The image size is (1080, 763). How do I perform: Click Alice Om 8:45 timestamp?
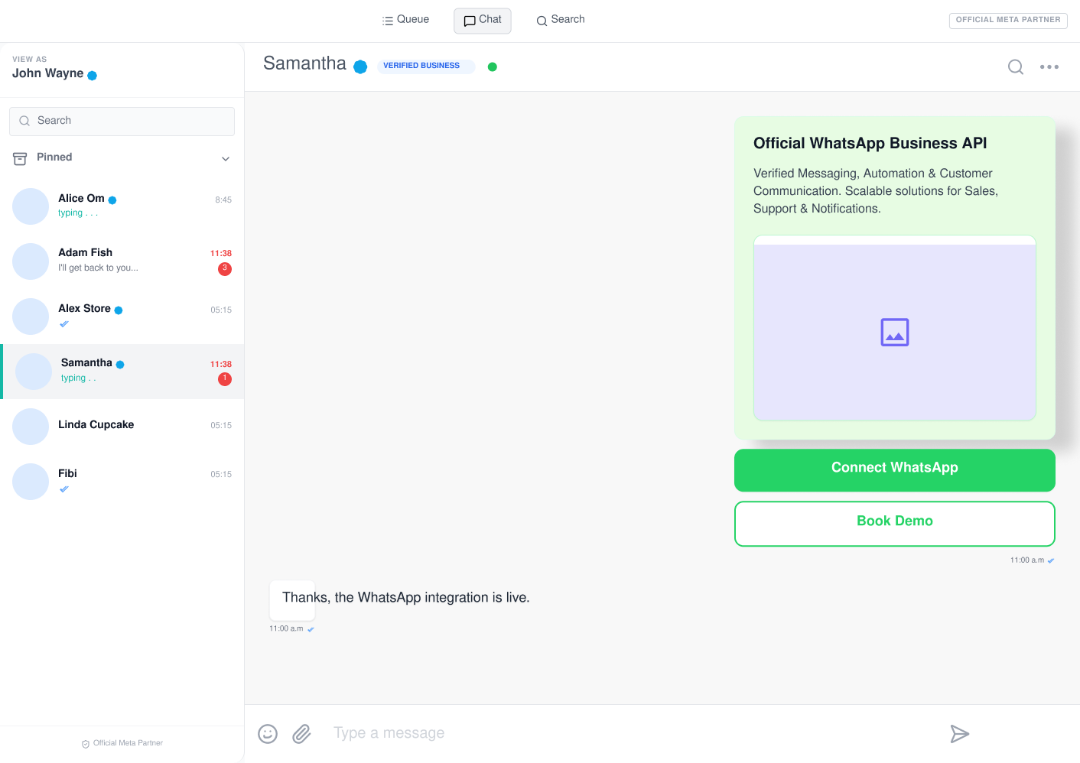point(223,200)
